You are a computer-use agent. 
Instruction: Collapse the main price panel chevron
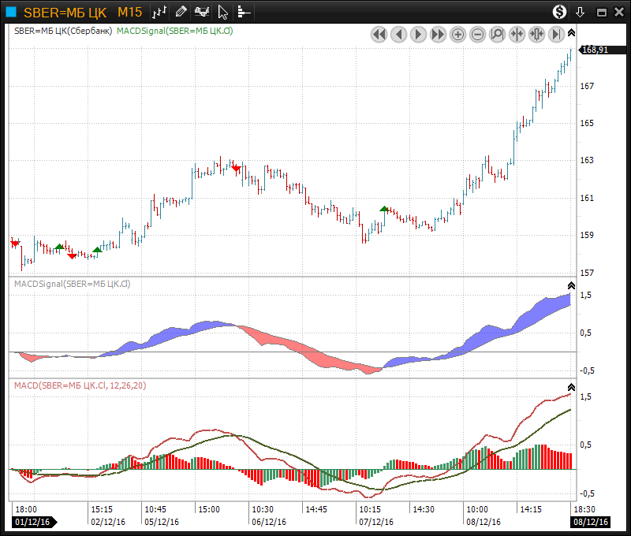point(572,32)
